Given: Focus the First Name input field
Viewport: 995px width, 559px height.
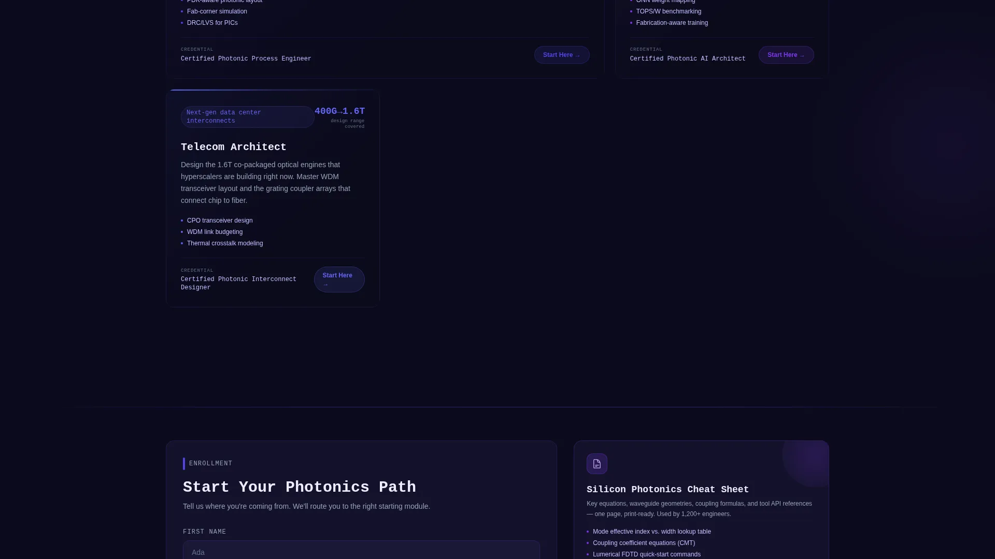Looking at the screenshot, I should (361, 550).
